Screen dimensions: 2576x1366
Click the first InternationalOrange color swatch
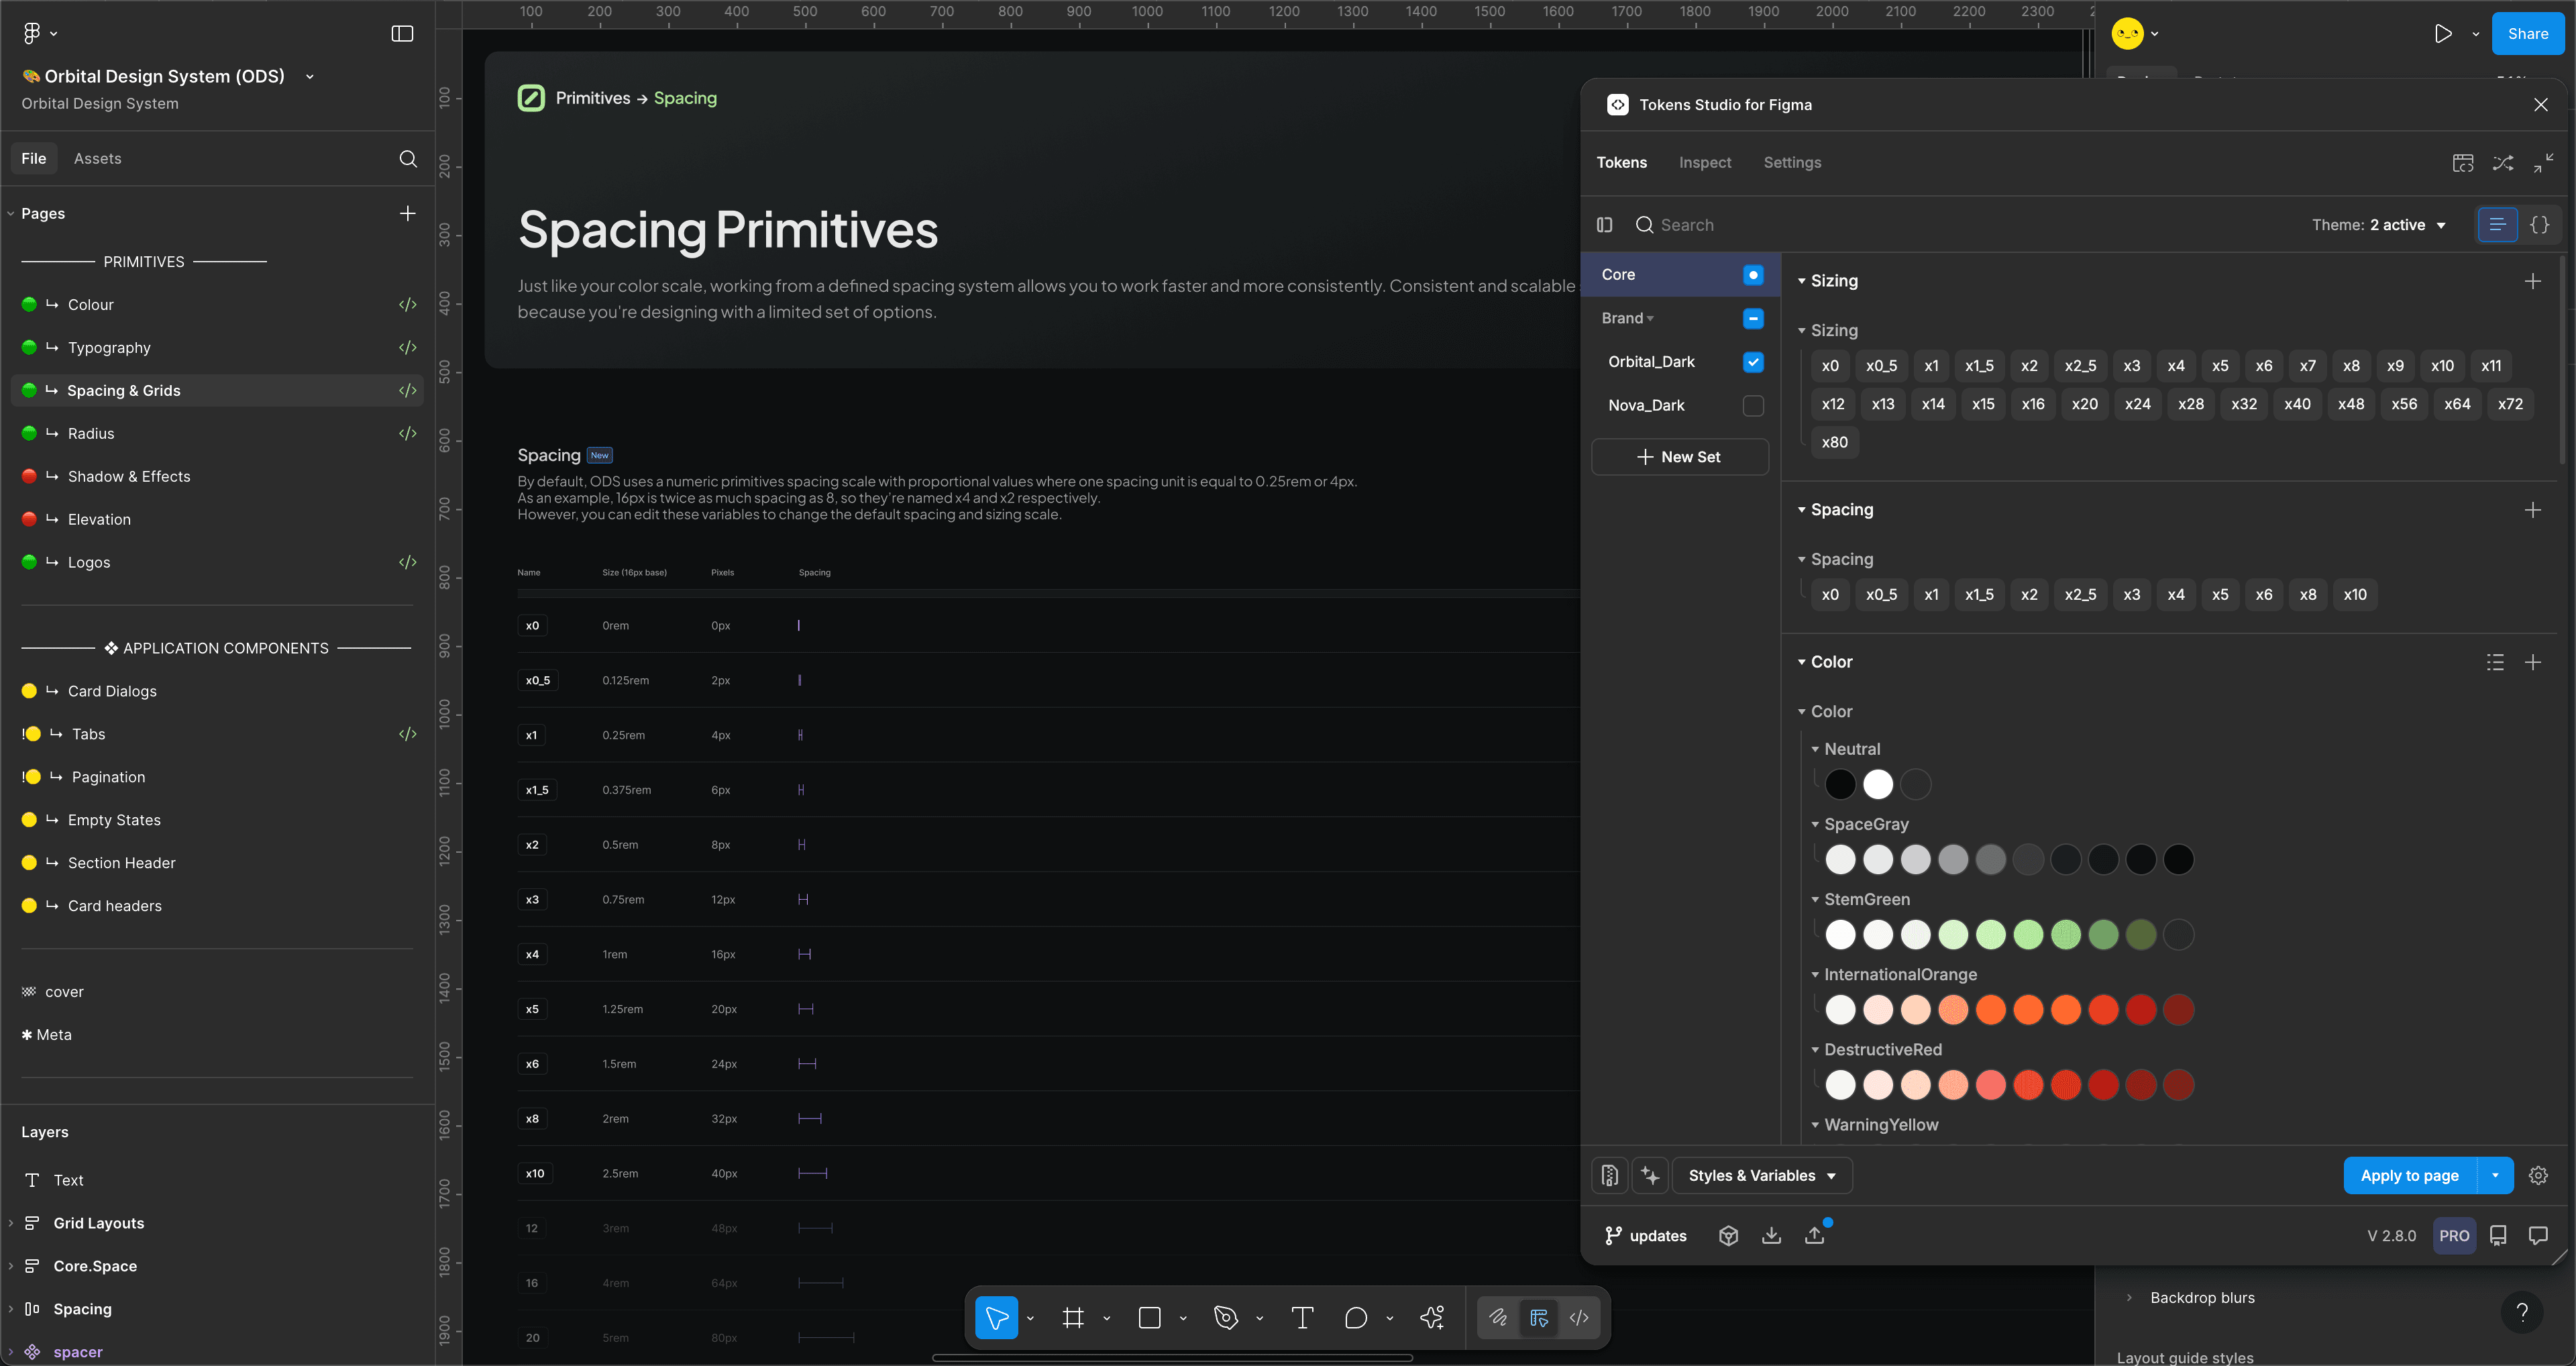(1840, 1010)
